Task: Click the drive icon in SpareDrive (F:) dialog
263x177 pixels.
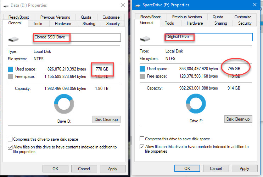Action: pos(145,39)
